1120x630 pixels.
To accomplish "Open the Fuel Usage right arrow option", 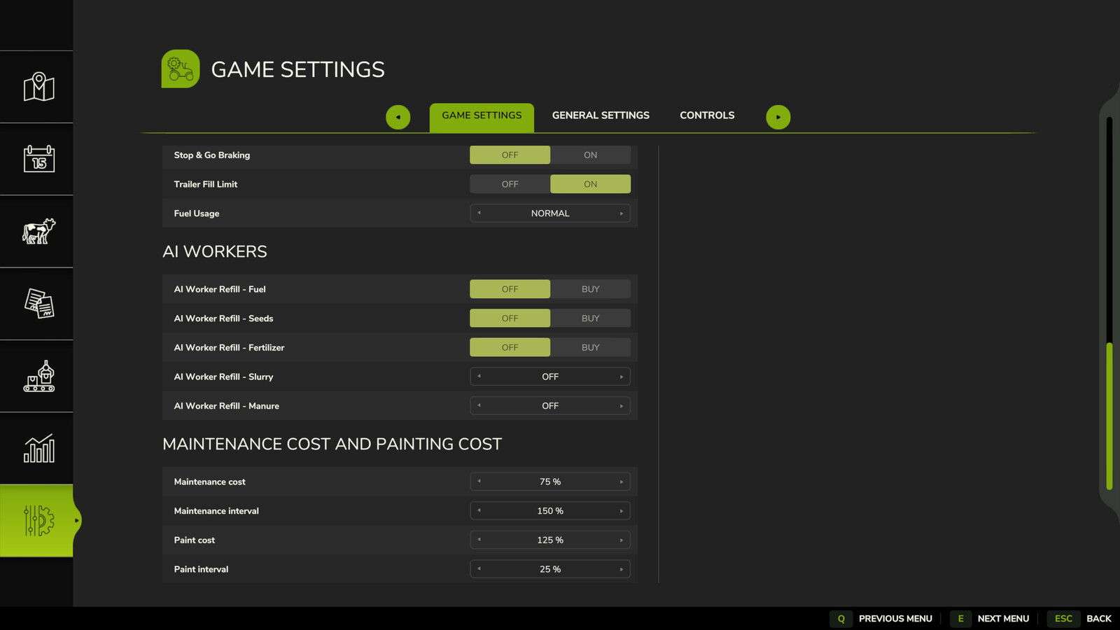I will (622, 213).
